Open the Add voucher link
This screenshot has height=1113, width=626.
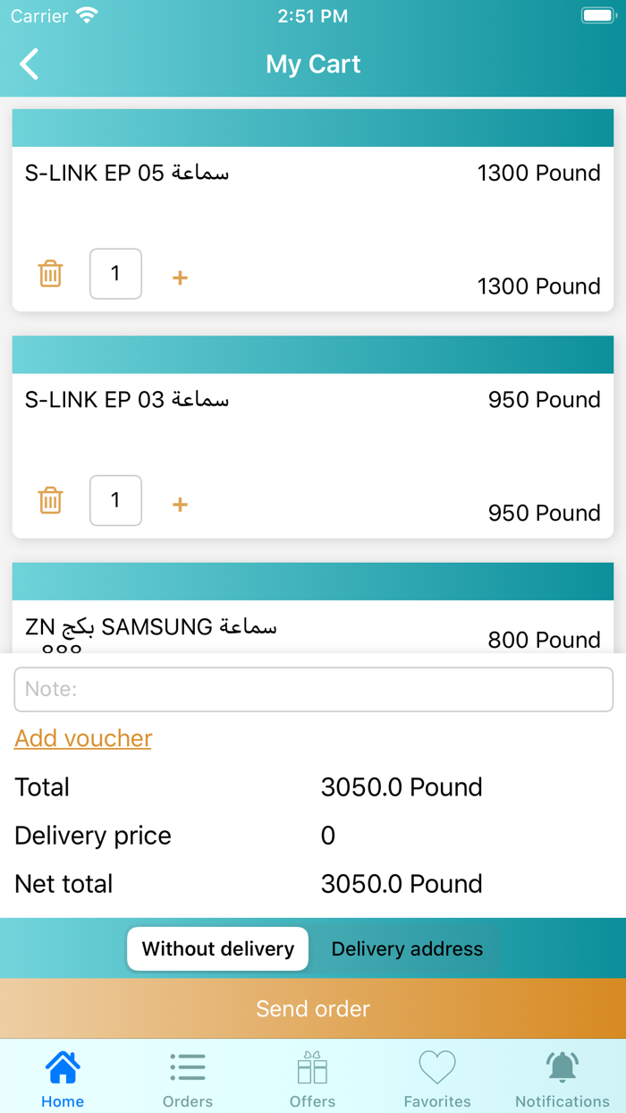[x=82, y=738]
